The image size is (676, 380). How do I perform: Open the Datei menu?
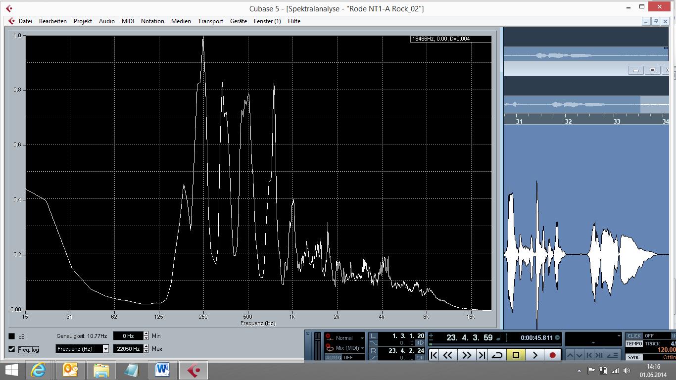(x=25, y=21)
